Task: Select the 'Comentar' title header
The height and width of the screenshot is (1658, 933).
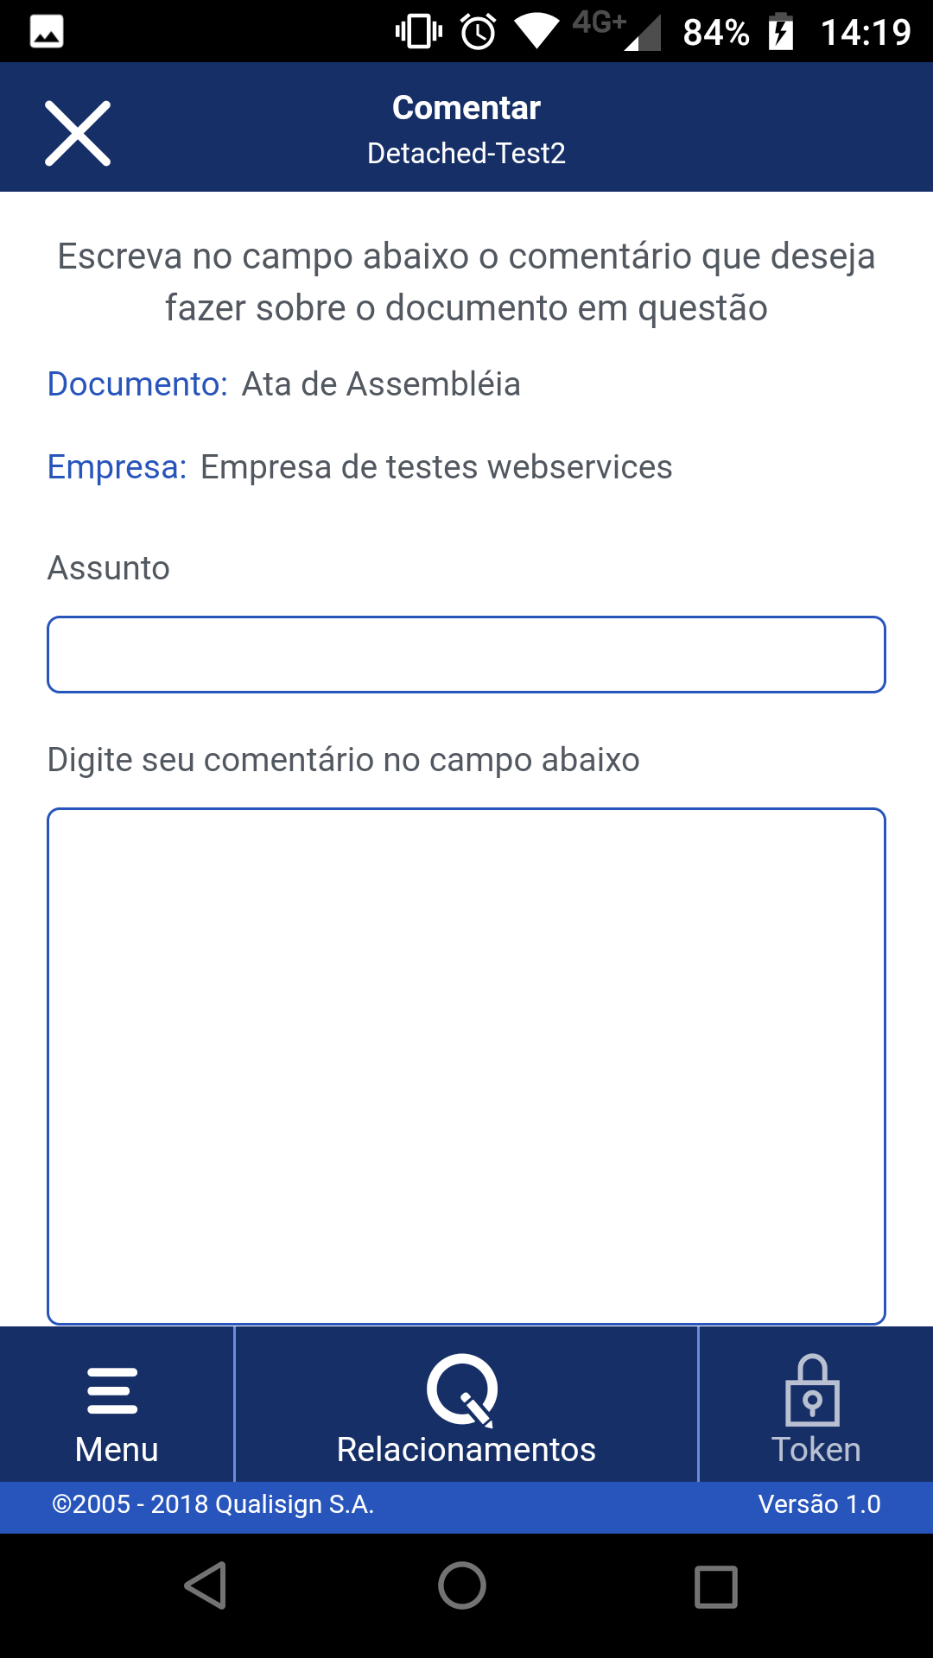Action: click(x=466, y=107)
